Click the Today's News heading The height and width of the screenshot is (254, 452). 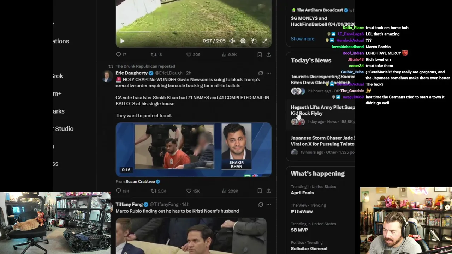311,60
